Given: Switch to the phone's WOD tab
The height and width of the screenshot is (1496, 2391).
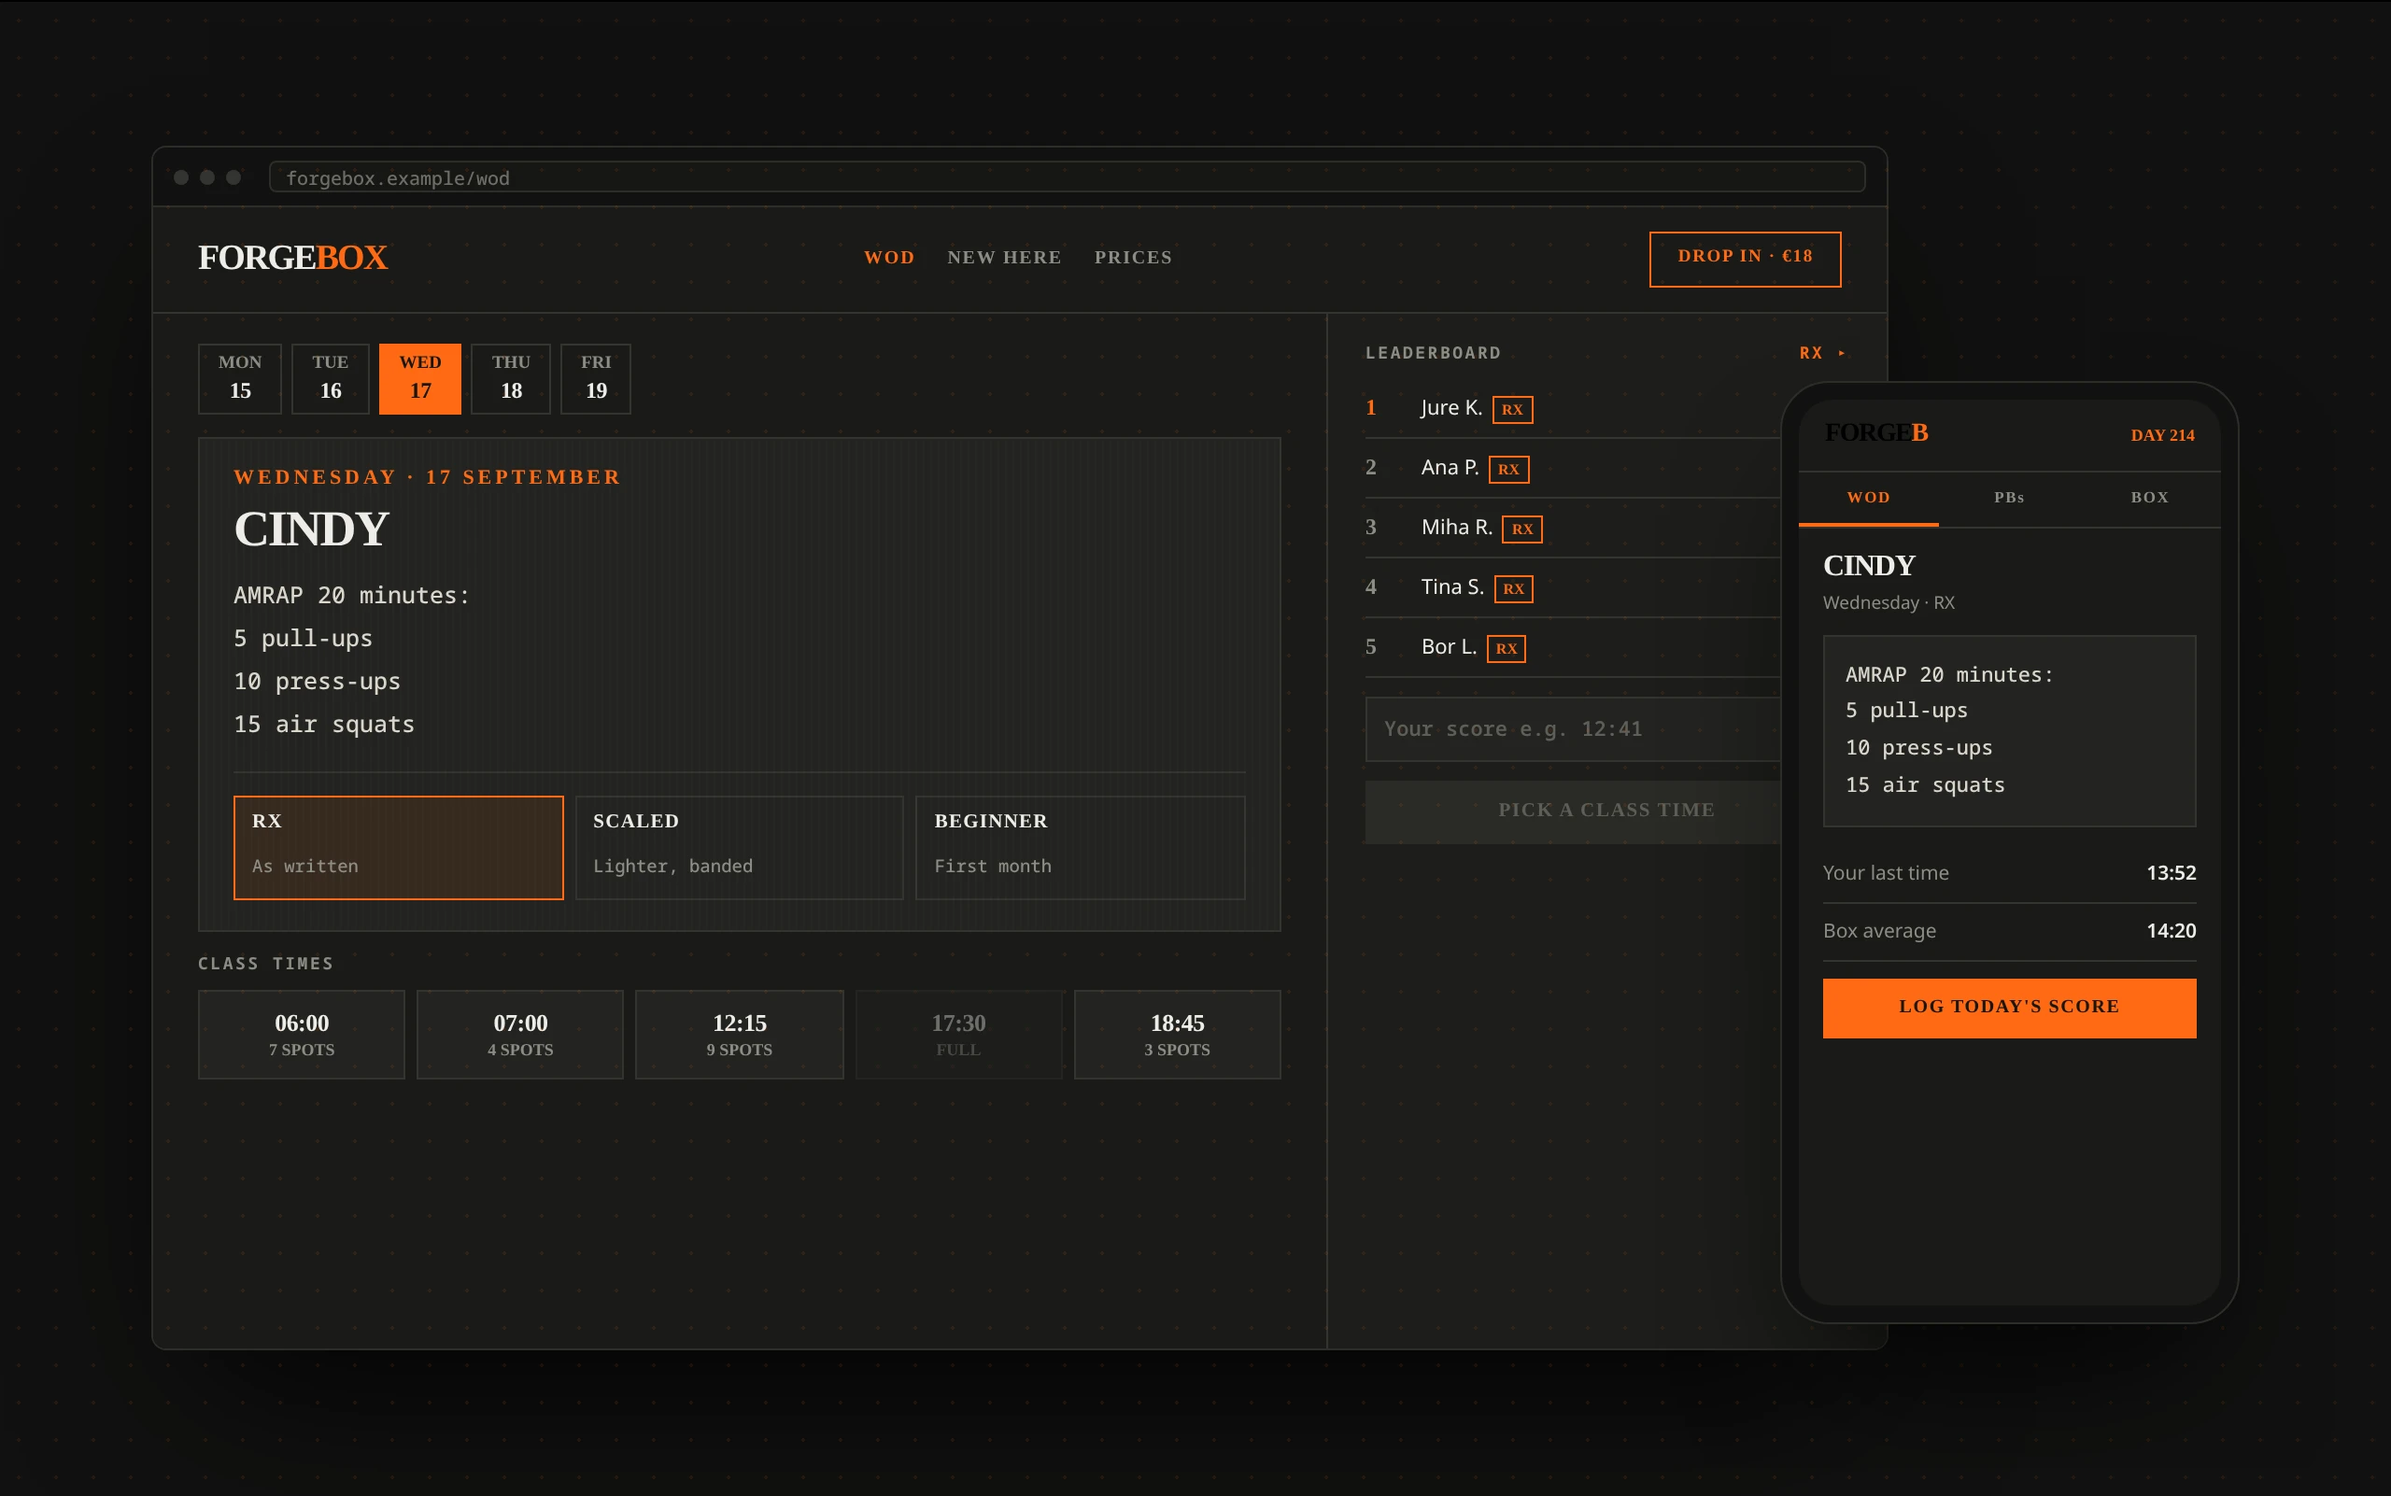Looking at the screenshot, I should [x=1869, y=498].
